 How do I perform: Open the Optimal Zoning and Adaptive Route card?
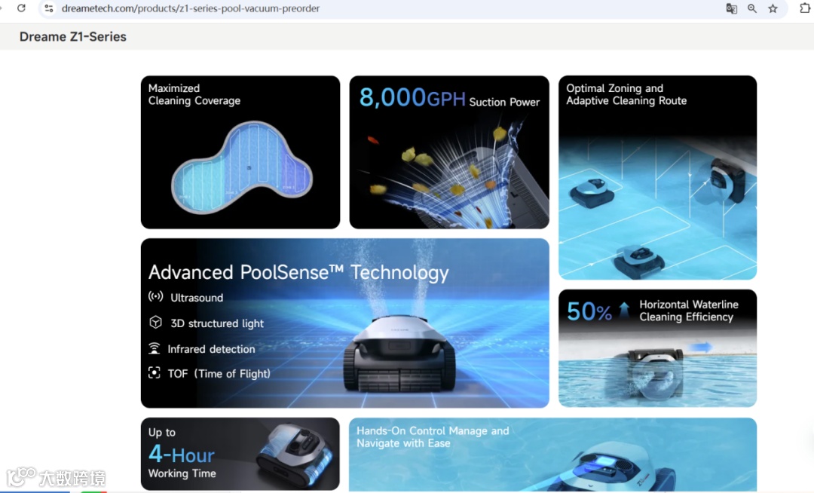pos(657,177)
